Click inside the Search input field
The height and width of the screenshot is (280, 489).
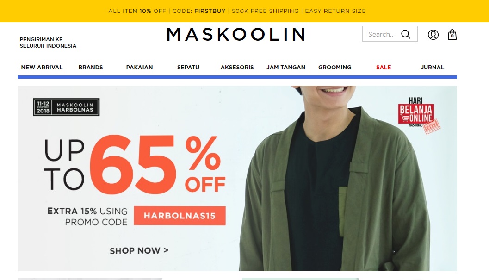382,34
